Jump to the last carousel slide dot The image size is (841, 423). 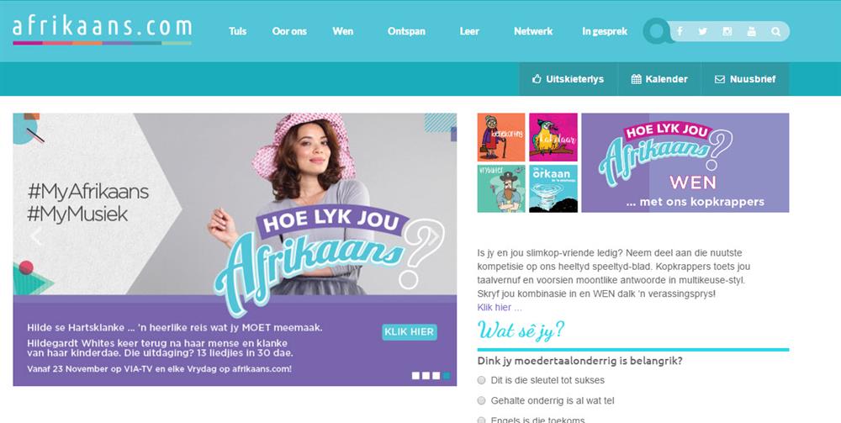447,375
